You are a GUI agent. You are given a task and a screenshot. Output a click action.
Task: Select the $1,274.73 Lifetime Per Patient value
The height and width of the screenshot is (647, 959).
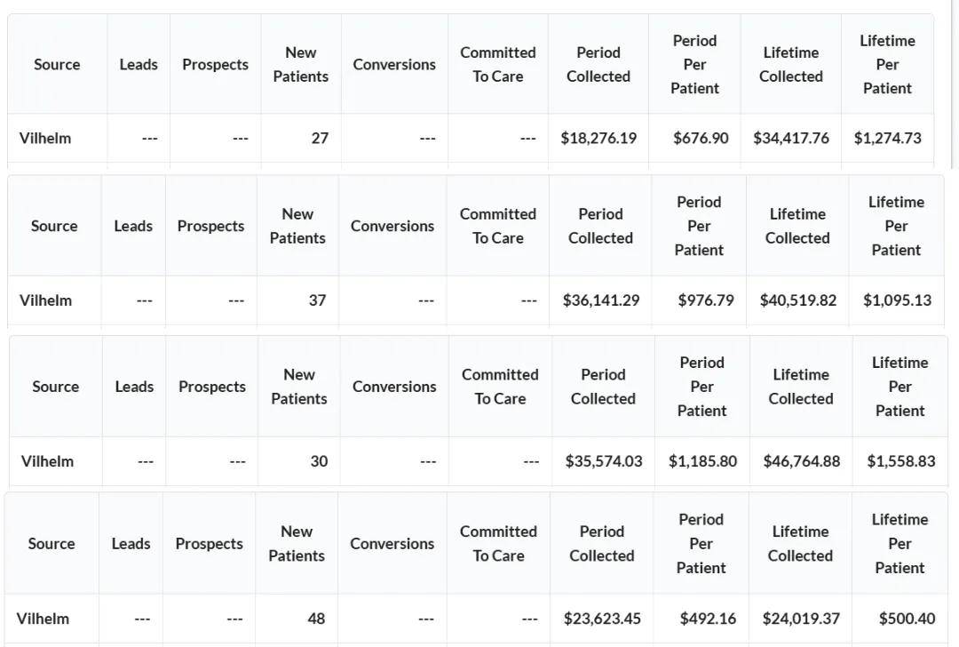[887, 139]
